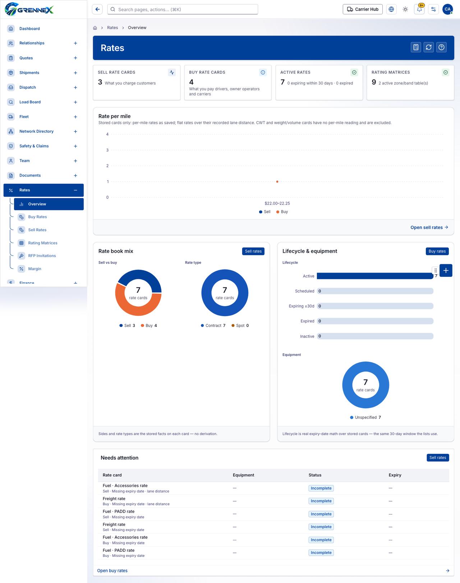Expand the Quotes menu
460x583 pixels.
coord(75,58)
